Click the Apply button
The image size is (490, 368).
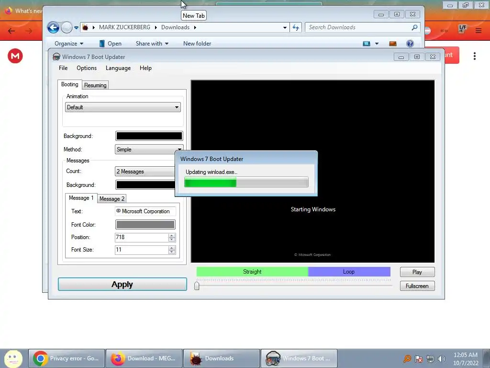click(122, 284)
